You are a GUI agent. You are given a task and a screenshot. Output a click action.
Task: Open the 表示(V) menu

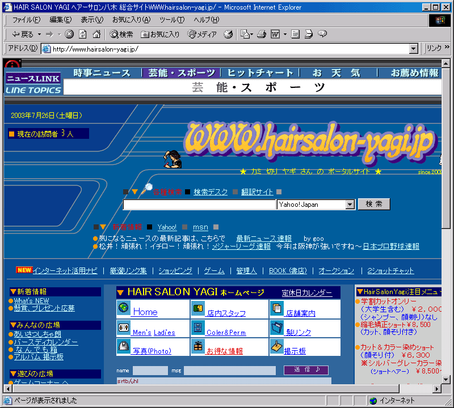click(92, 20)
